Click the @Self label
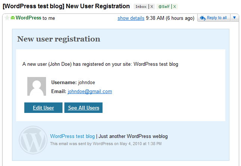 (164, 7)
